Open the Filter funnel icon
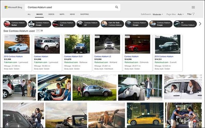The width and height of the screenshot is (205, 128). (194, 14)
